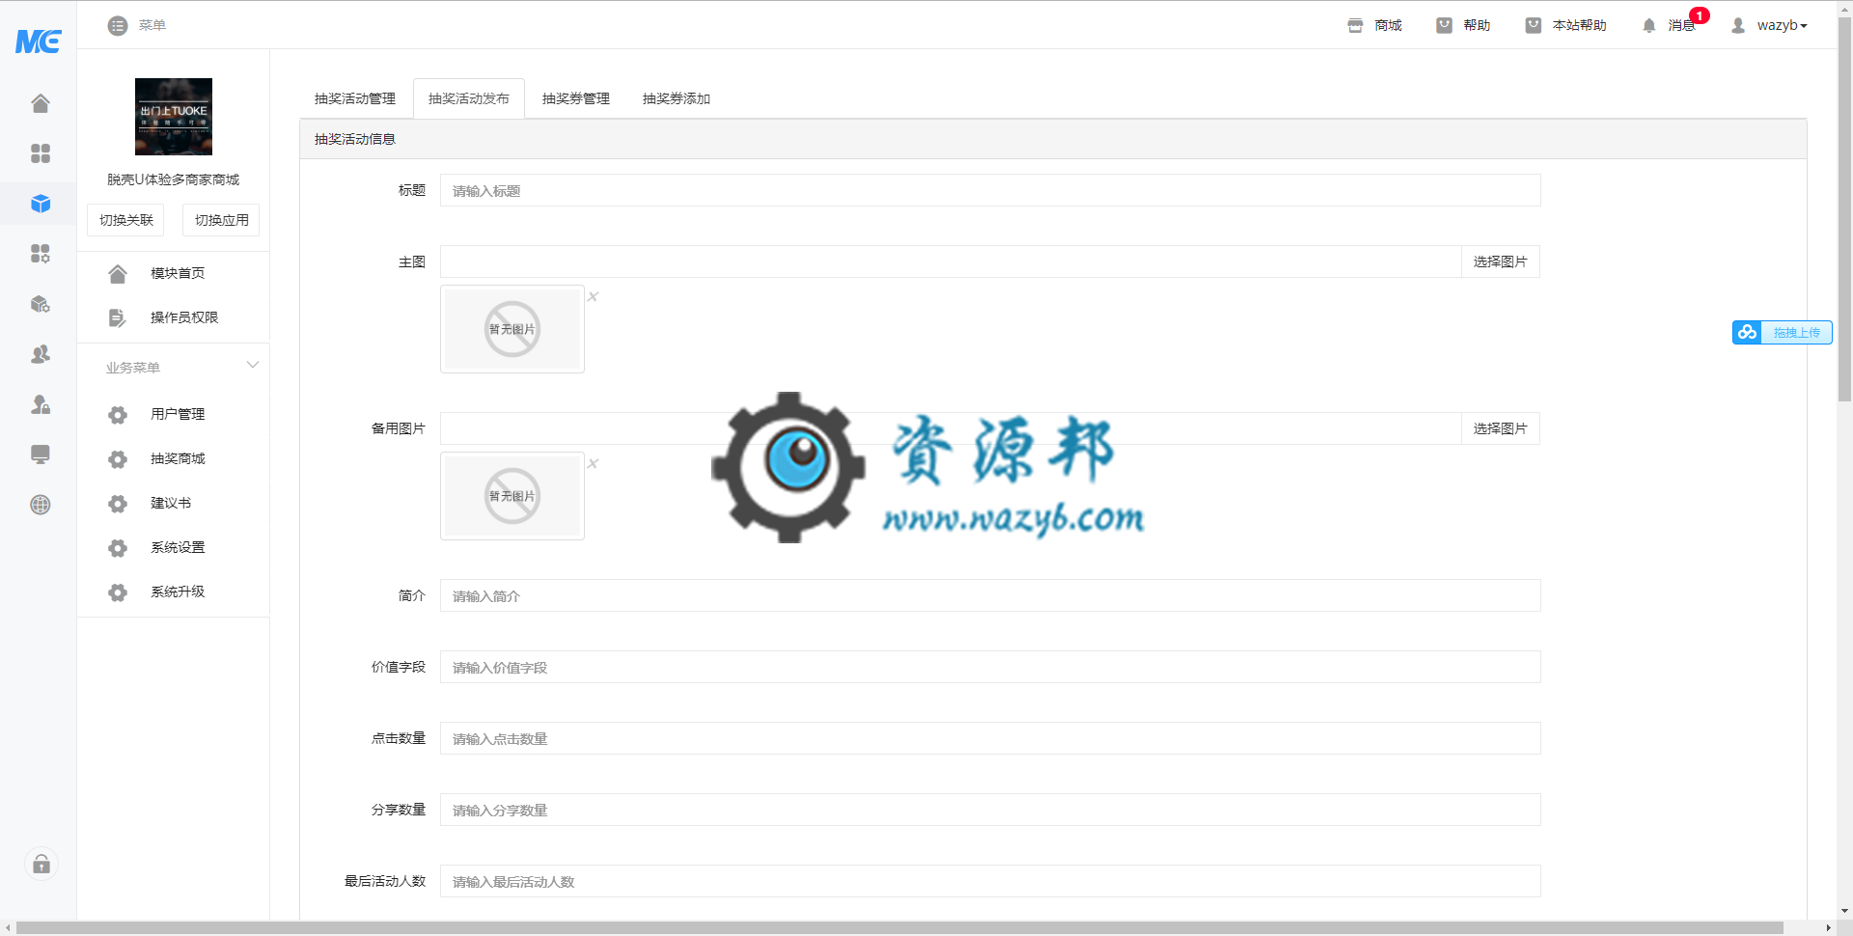Open the cube-with-gear icon in left rail

point(40,304)
